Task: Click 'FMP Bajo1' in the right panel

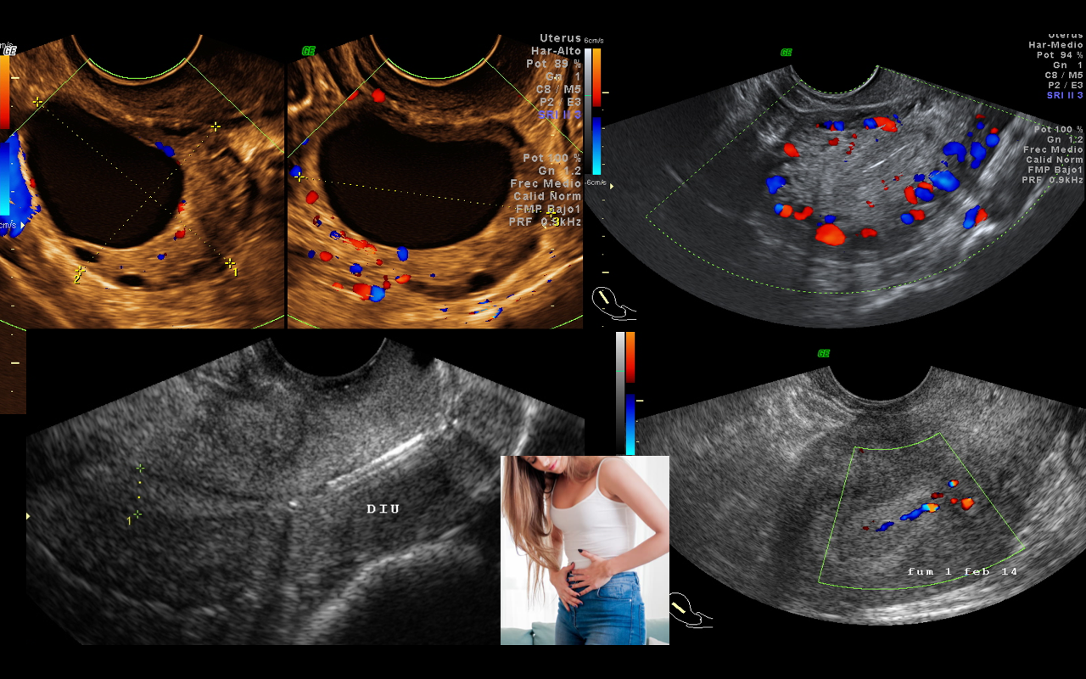Action: point(1056,170)
